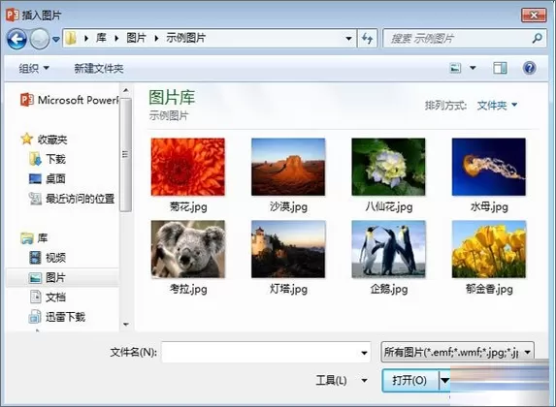Click the folder icon in address bar
Image resolution: width=556 pixels, height=407 pixels.
[x=71, y=38]
